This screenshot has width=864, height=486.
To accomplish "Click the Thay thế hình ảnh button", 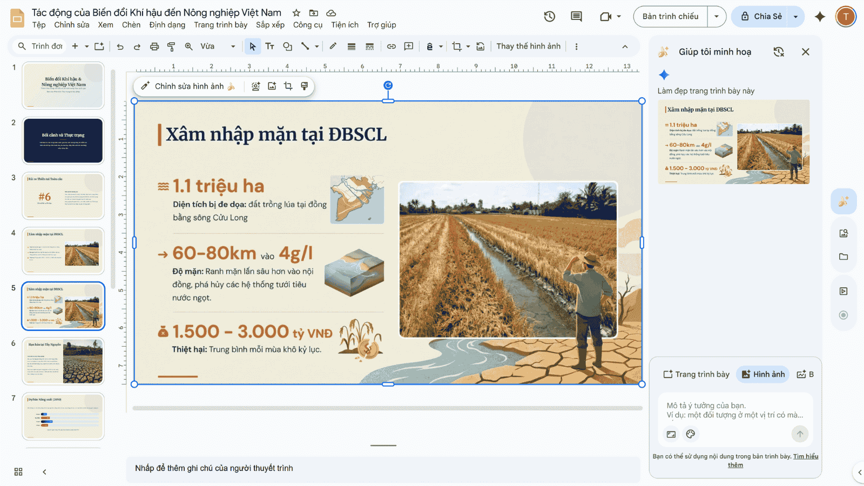I will pyautogui.click(x=528, y=46).
